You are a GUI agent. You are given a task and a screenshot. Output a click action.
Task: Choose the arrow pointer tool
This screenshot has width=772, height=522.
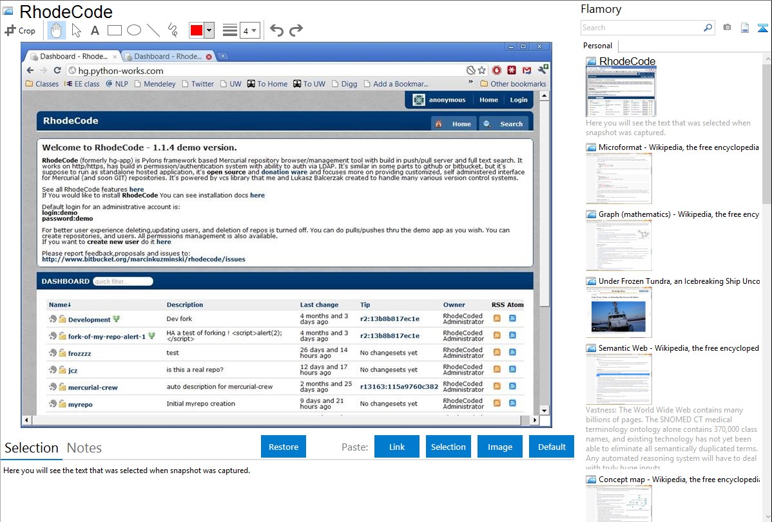click(x=76, y=30)
